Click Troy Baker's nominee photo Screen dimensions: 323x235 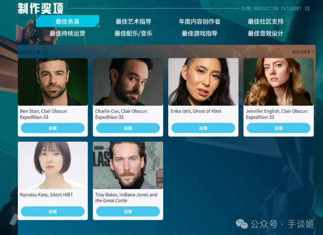tap(128, 165)
